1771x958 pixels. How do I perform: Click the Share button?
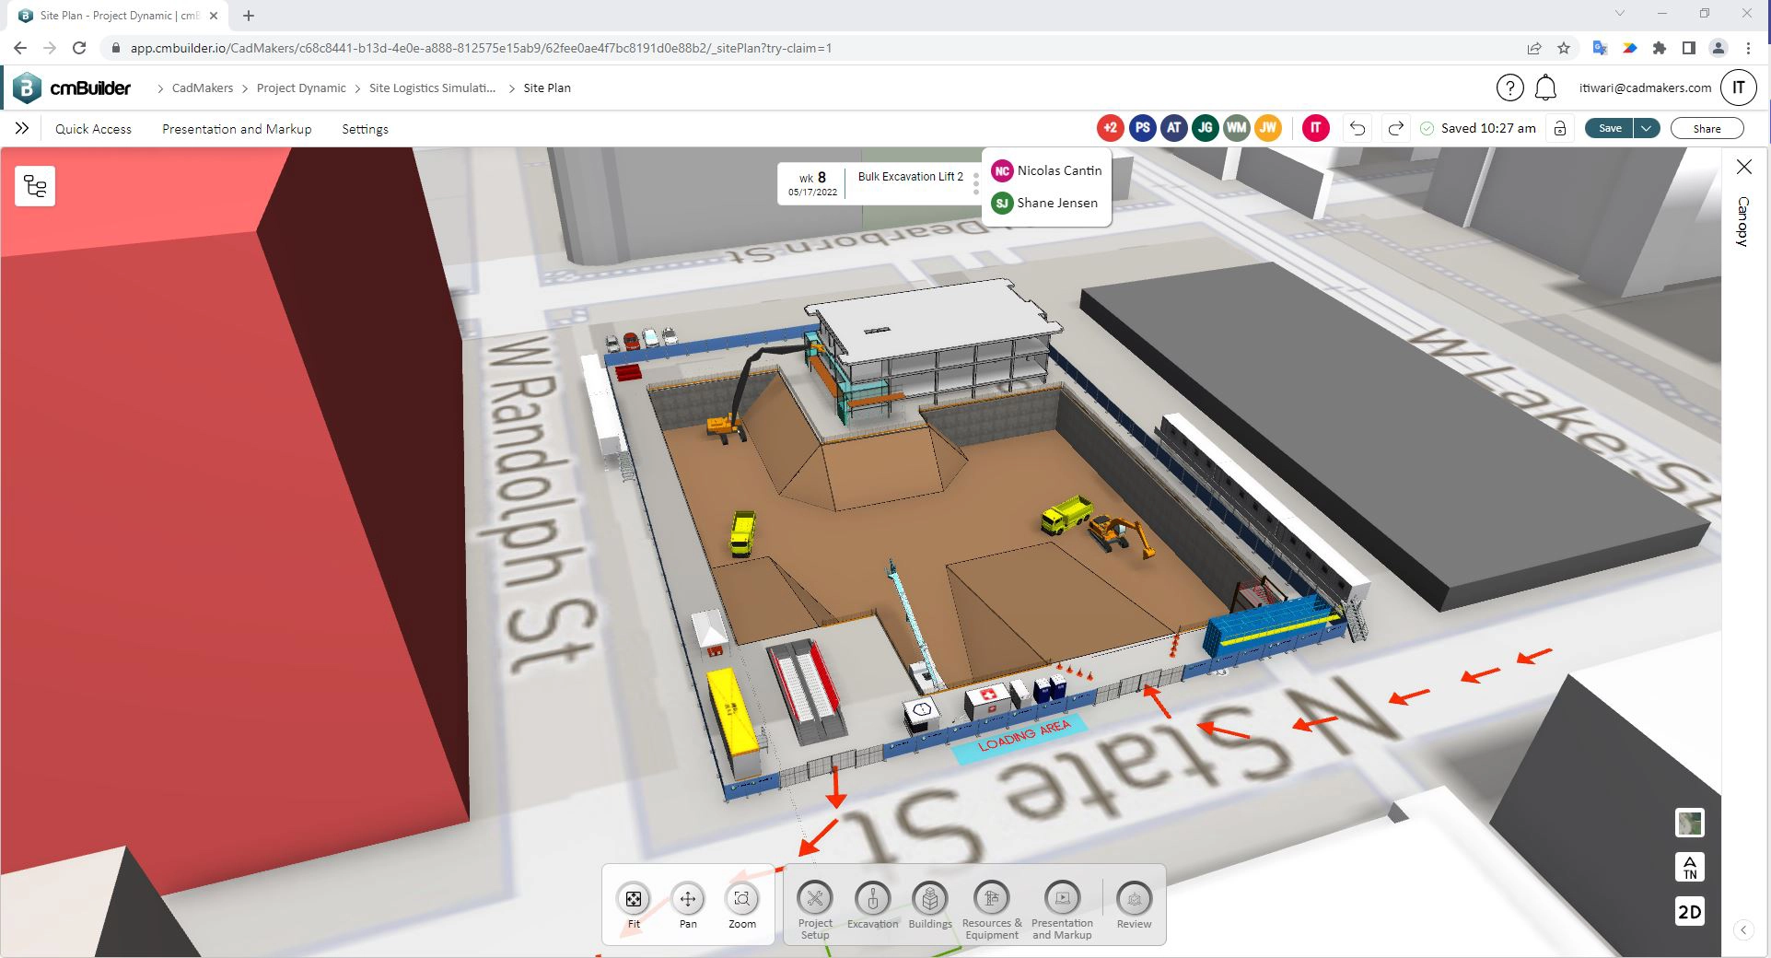1707,129
